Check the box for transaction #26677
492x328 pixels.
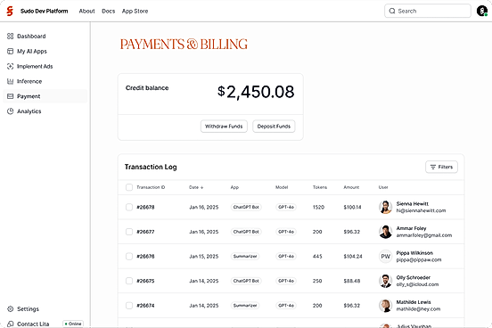(129, 232)
